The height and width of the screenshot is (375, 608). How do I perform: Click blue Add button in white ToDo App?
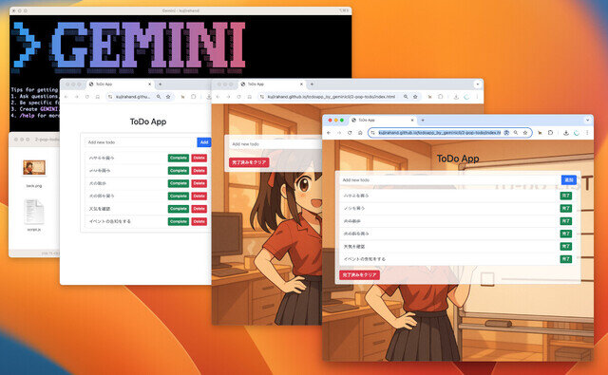pyautogui.click(x=204, y=142)
